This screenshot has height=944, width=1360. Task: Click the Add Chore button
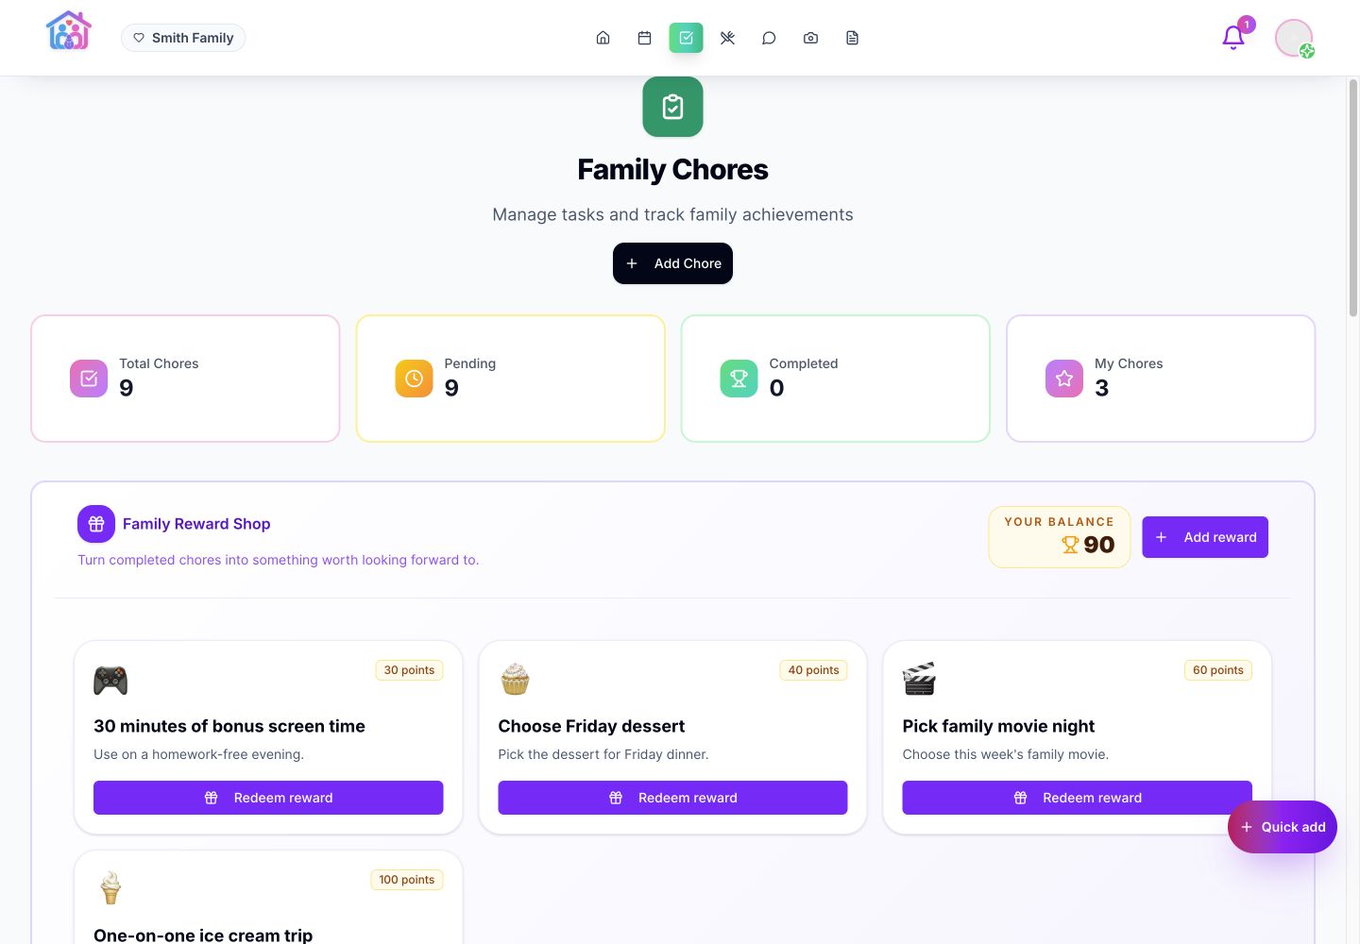pos(672,263)
